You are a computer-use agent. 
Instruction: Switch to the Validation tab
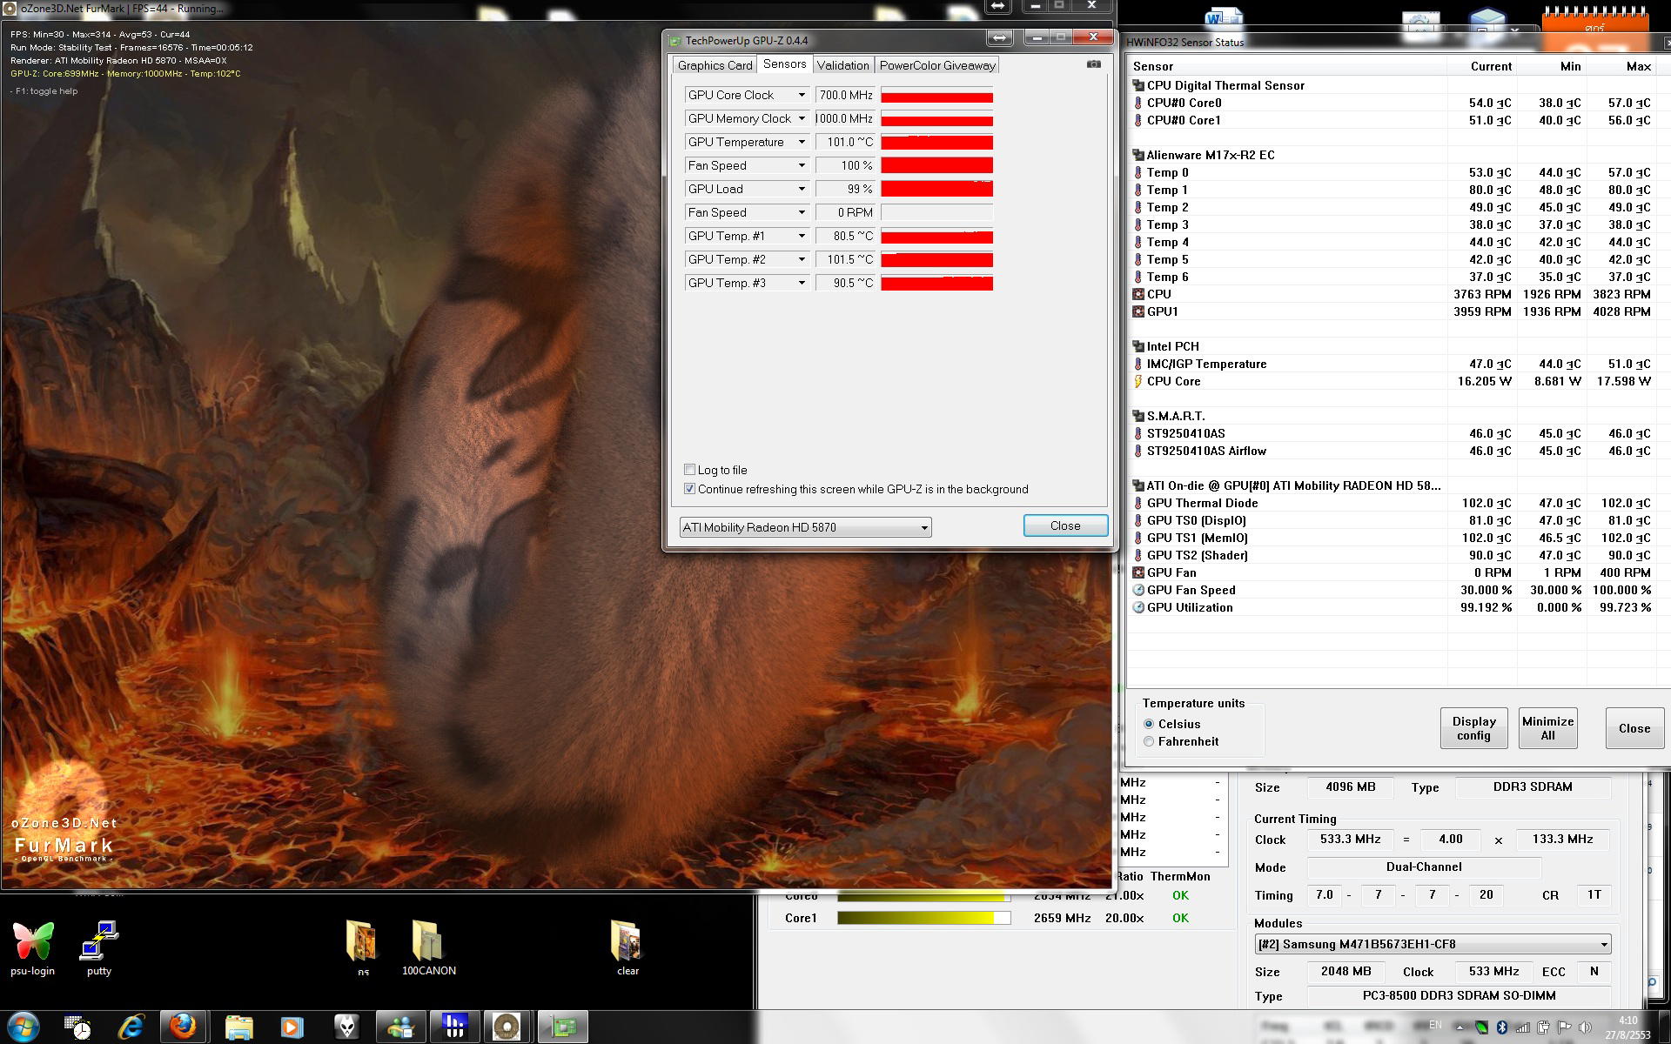point(842,65)
